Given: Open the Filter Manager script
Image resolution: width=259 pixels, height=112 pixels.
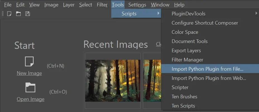Looking at the screenshot, I should [187, 60].
